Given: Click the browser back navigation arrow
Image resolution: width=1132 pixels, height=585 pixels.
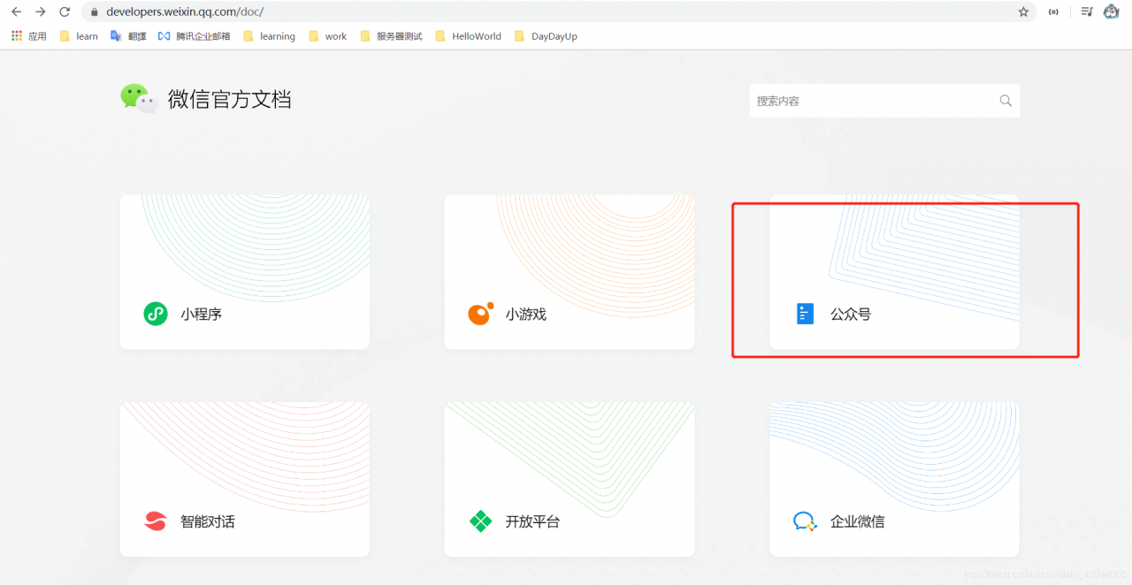Looking at the screenshot, I should 14,11.
